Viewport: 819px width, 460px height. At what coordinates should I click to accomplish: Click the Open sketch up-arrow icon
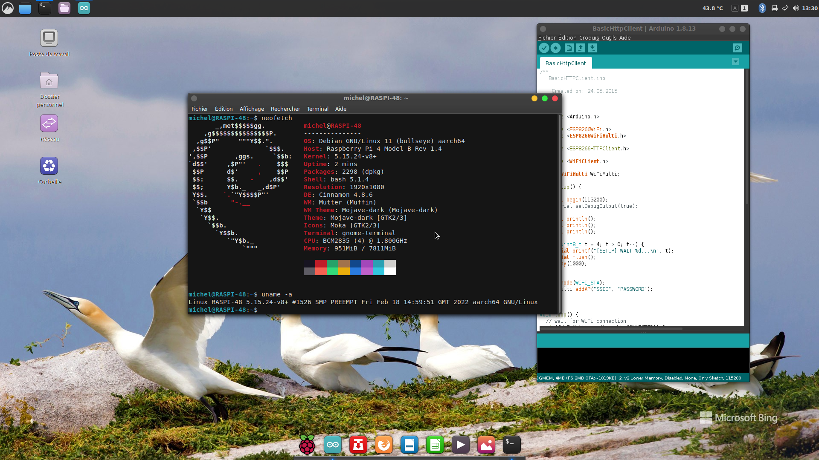click(x=581, y=48)
